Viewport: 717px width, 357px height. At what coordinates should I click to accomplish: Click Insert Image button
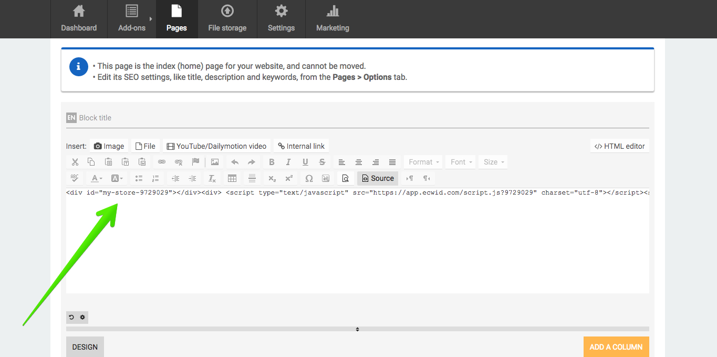point(109,146)
